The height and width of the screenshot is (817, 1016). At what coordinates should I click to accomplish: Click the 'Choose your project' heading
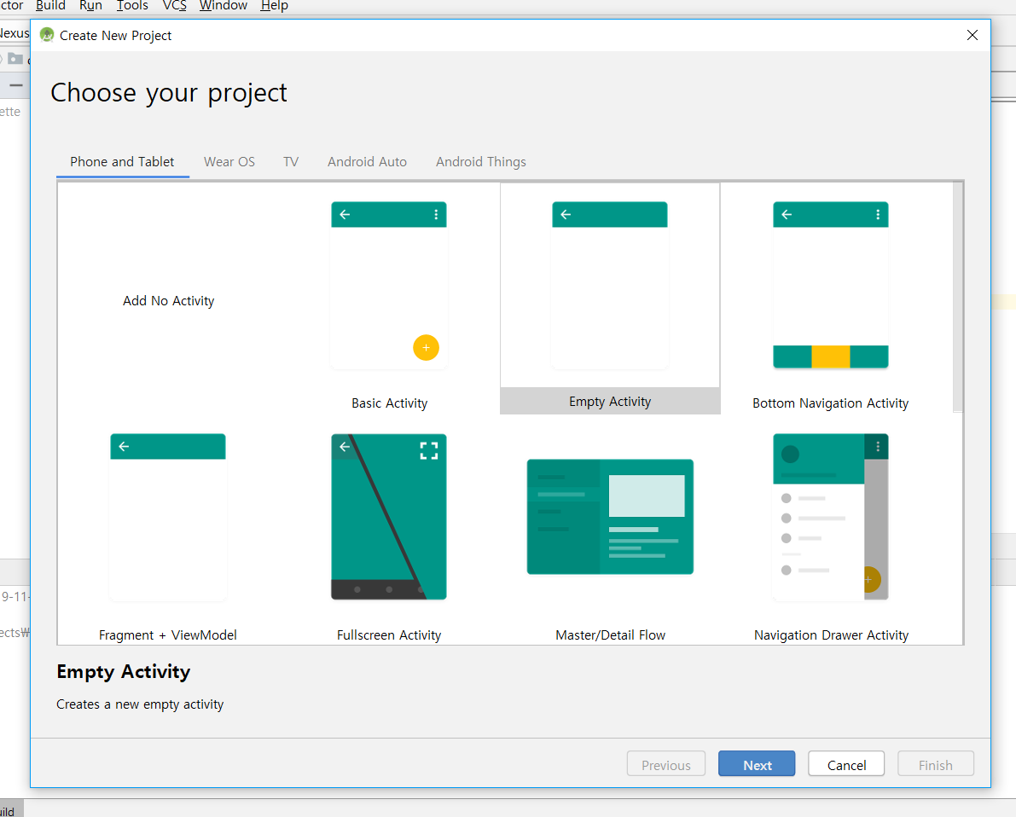tap(168, 93)
